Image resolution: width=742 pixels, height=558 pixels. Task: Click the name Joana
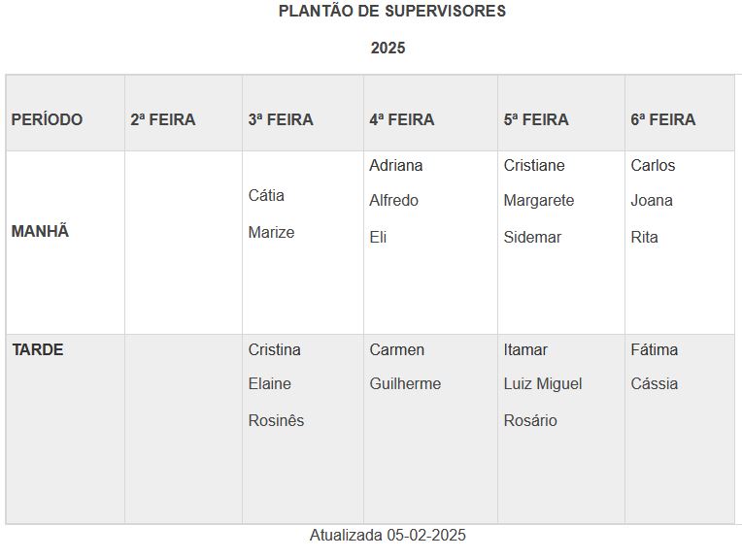click(652, 200)
